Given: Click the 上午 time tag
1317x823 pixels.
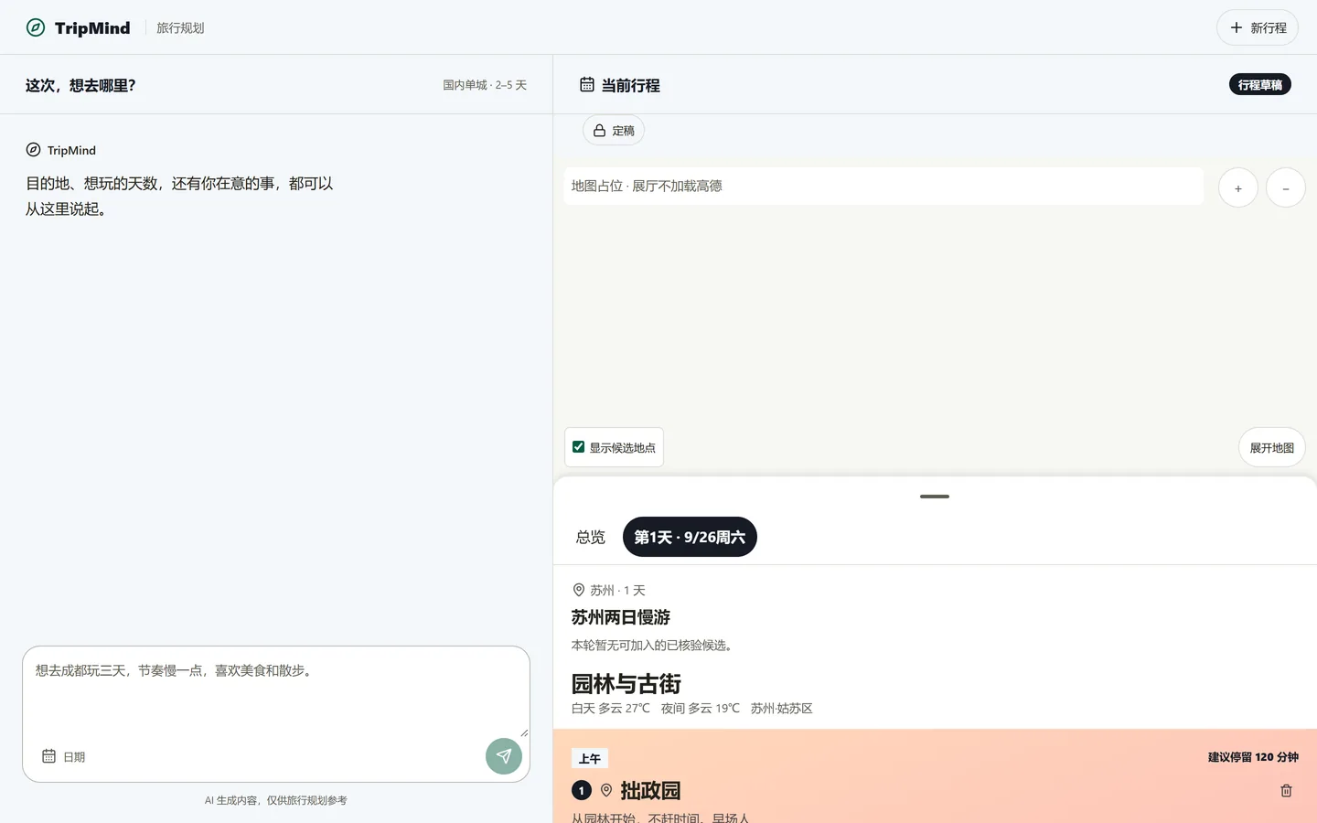Looking at the screenshot, I should coord(590,758).
